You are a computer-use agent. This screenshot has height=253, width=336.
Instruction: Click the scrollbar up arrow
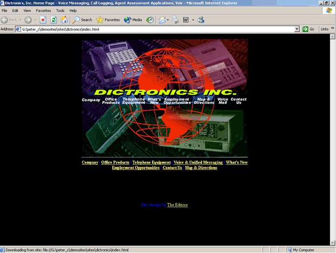point(332,36)
